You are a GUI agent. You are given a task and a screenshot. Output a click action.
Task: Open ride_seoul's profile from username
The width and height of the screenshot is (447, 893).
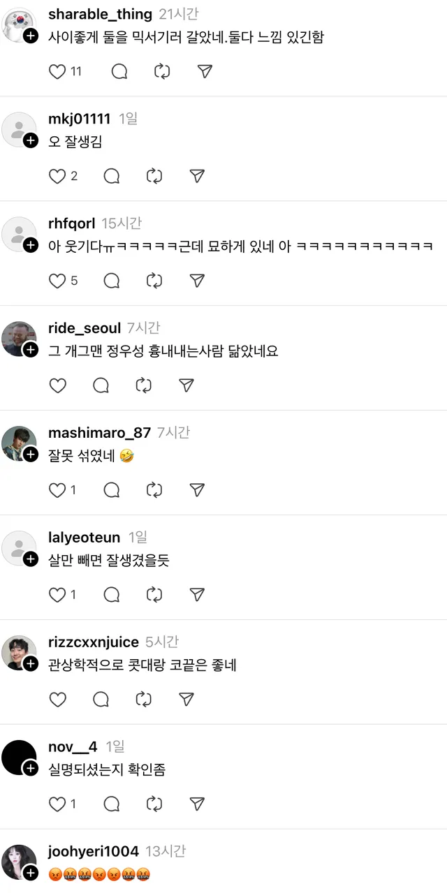(x=85, y=328)
